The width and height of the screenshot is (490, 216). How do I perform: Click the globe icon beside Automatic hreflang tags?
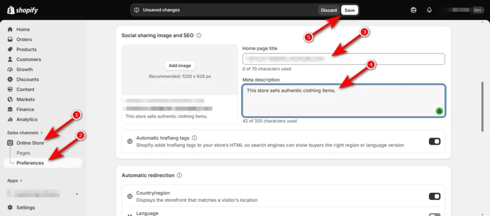click(x=130, y=141)
